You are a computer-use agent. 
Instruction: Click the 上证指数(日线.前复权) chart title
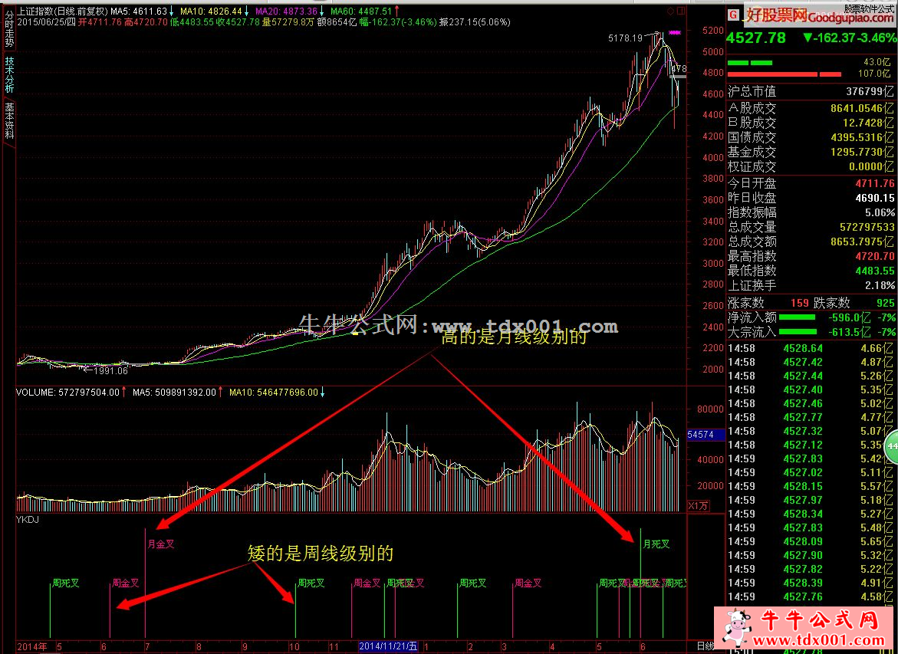pos(62,11)
